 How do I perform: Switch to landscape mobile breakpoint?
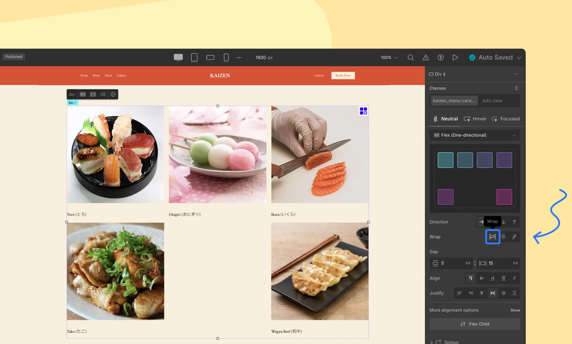click(210, 57)
